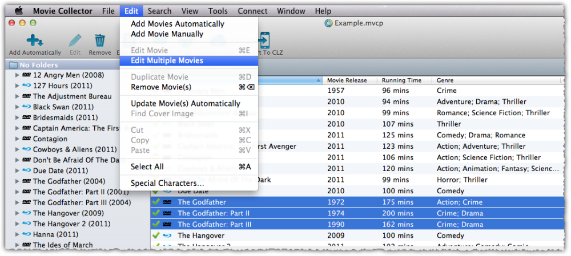Open the Search menu
The image size is (571, 256).
coord(159,11)
